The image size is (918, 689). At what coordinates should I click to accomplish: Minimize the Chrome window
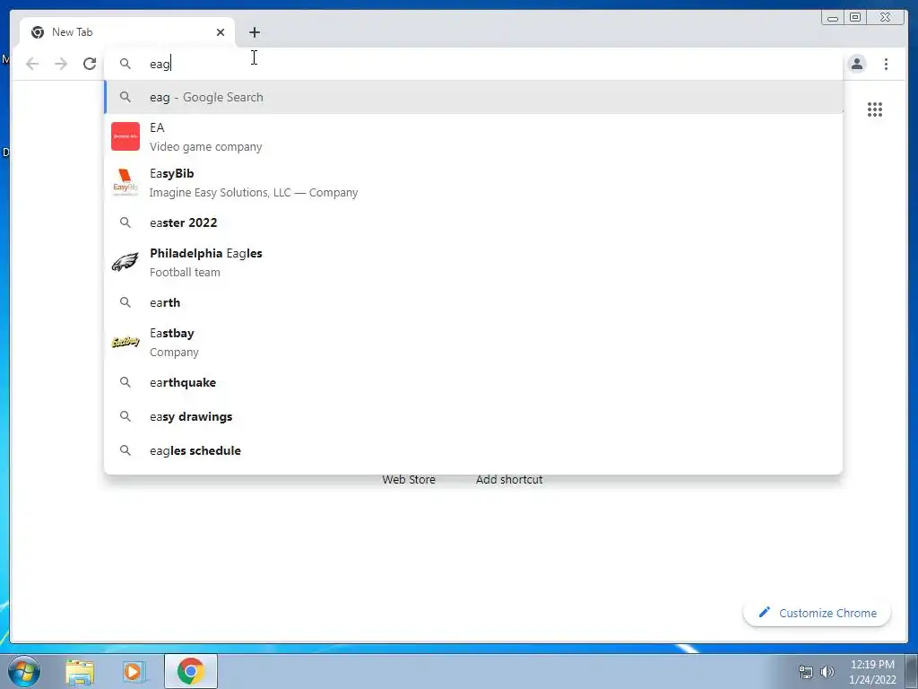coord(832,18)
